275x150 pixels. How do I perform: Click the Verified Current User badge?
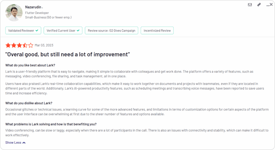(x=63, y=30)
